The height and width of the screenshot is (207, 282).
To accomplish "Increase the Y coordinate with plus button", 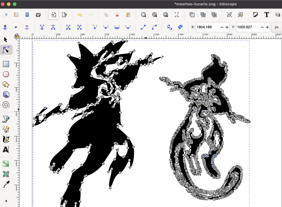I will pos(267,27).
